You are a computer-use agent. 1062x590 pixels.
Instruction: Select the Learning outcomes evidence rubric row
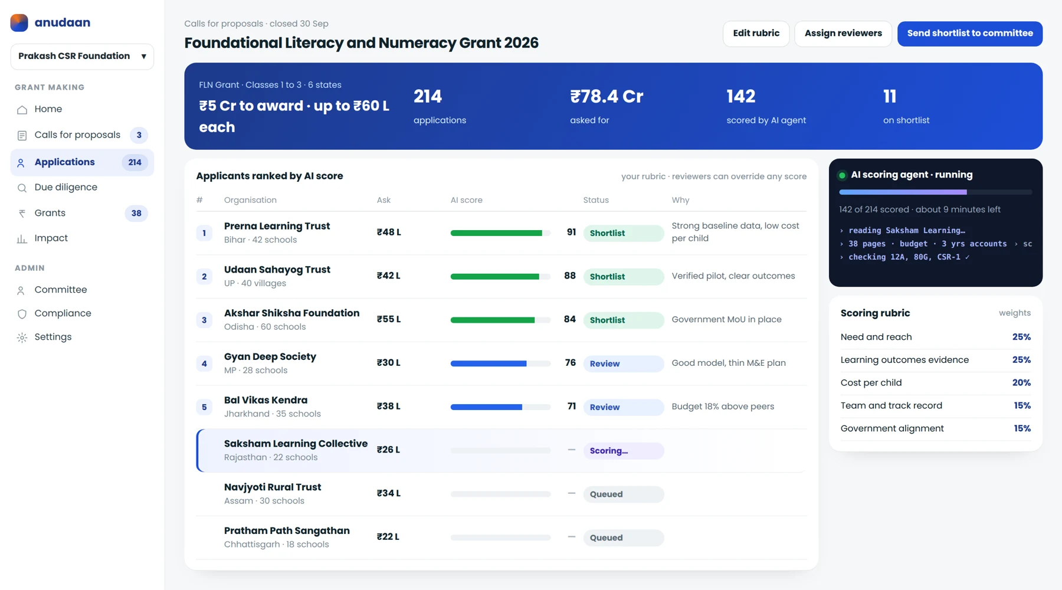point(936,360)
